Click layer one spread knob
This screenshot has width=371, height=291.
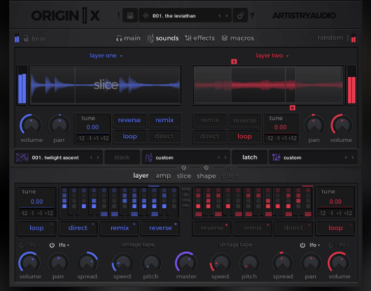point(87,262)
